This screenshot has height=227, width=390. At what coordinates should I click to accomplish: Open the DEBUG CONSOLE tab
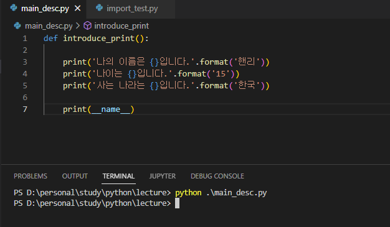tap(217, 176)
